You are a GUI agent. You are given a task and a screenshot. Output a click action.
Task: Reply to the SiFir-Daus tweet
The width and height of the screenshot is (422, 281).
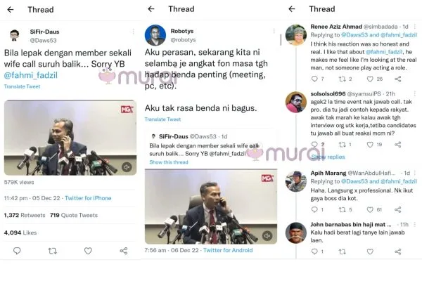point(17,251)
